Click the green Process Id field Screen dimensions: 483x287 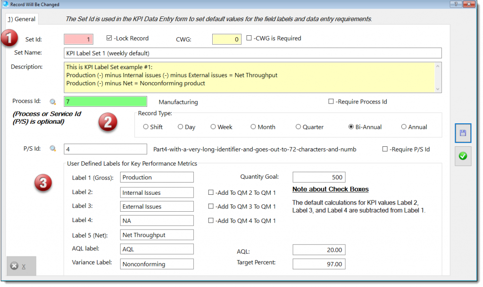(105, 102)
